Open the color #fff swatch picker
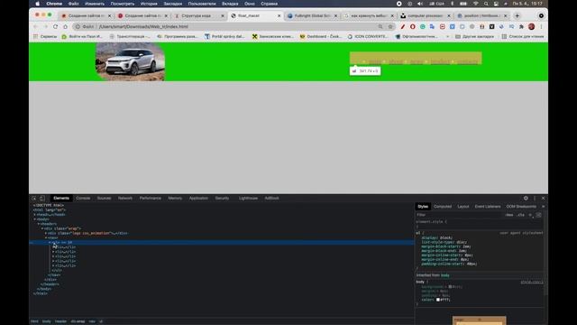Screen dimensions: 577x325 pos(438,300)
